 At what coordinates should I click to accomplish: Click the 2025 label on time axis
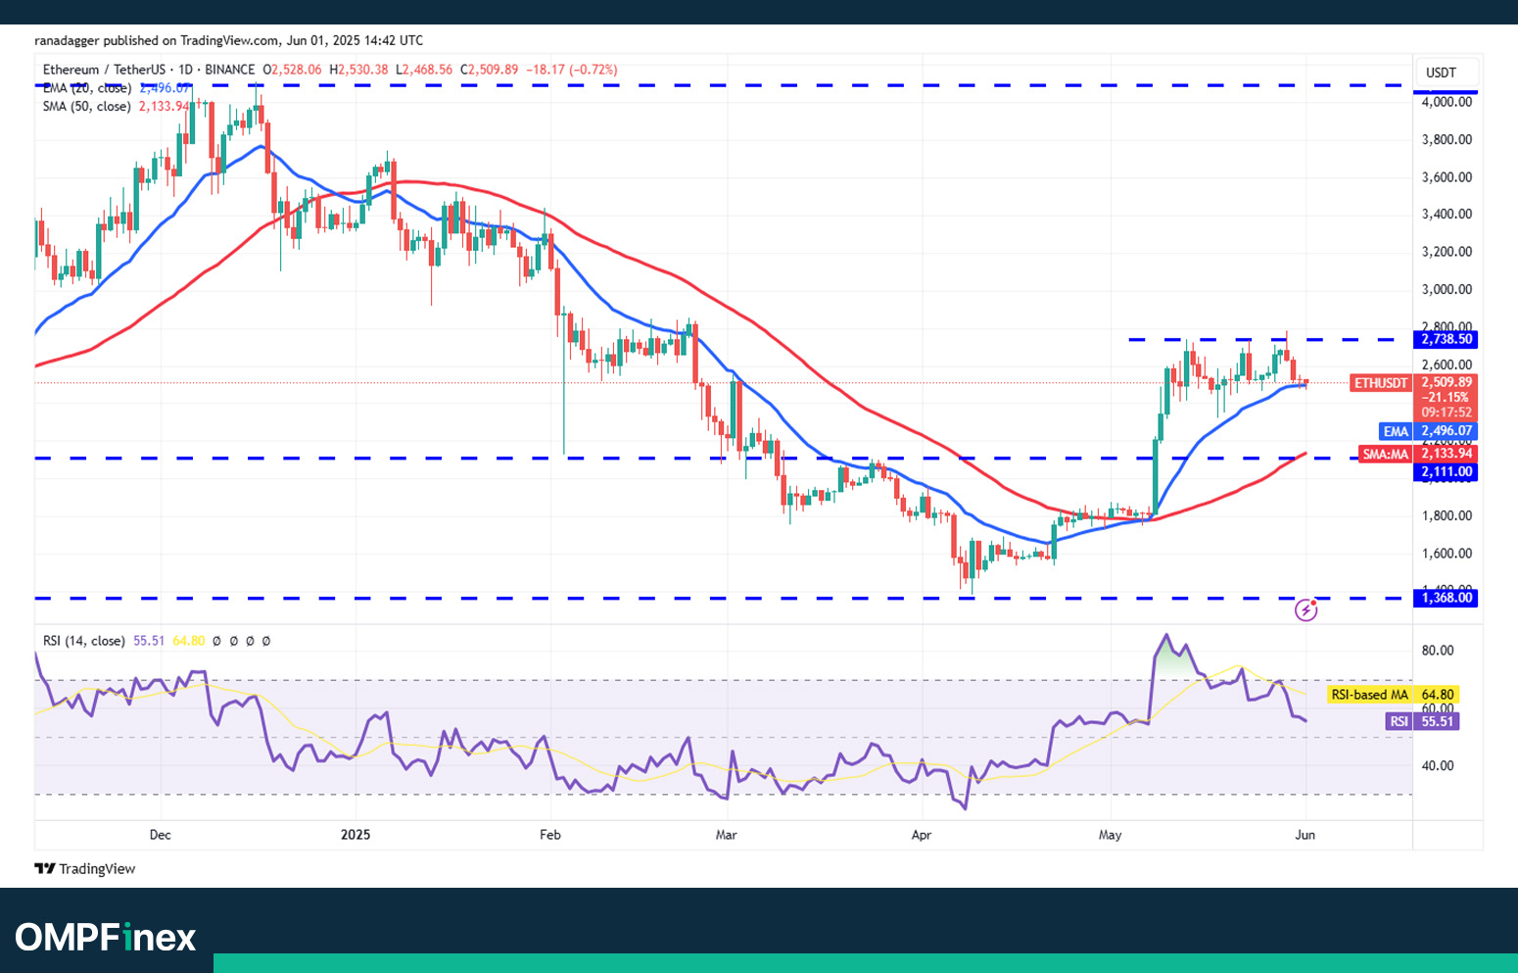[x=356, y=835]
